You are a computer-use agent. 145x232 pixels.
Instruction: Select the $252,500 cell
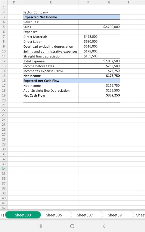pos(109,66)
